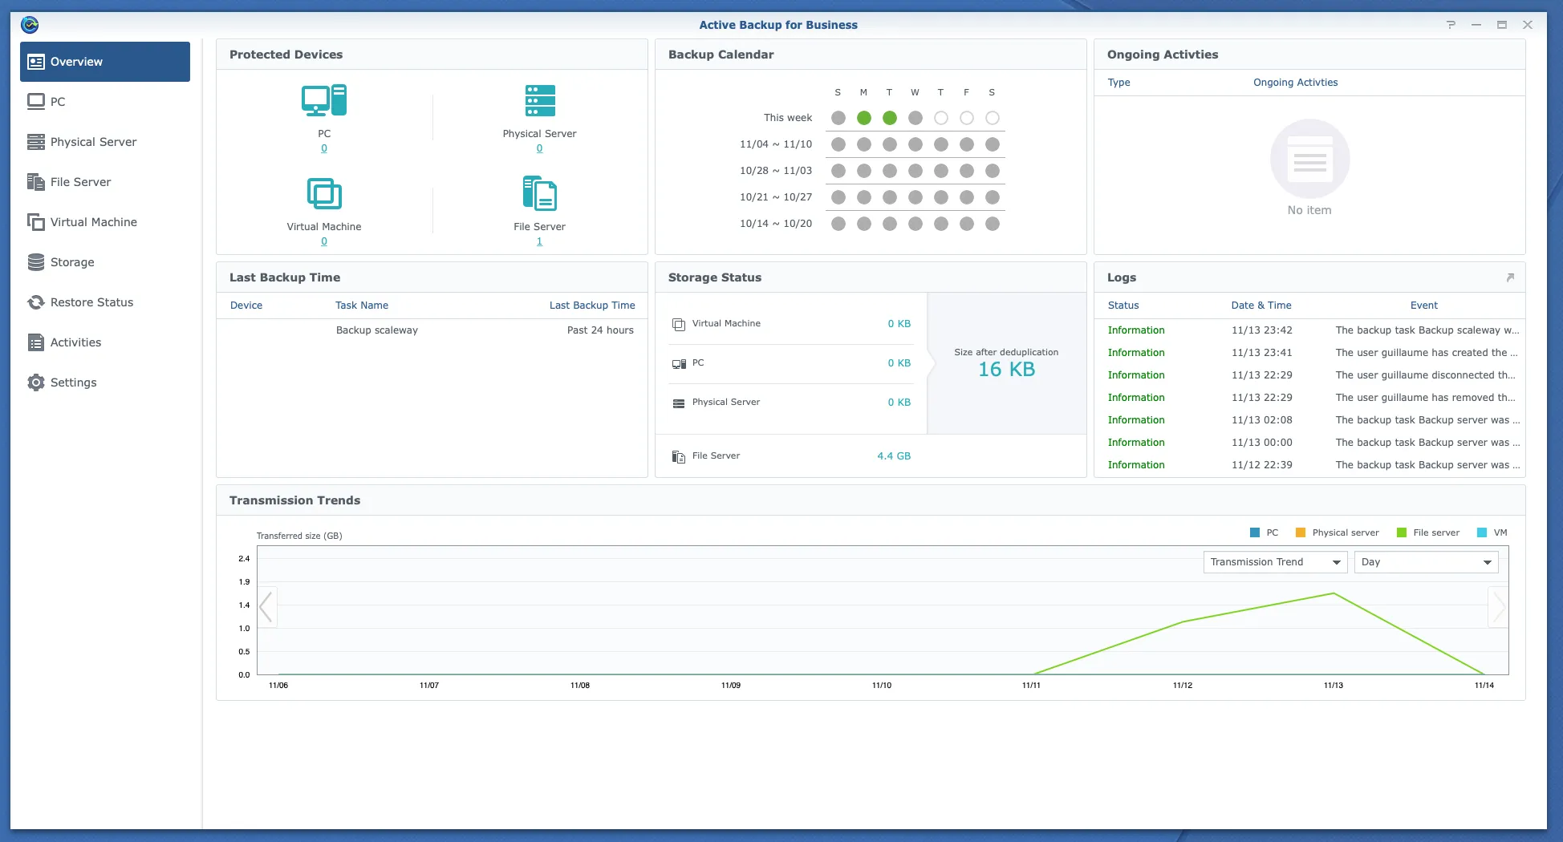The height and width of the screenshot is (842, 1563).
Task: Click the PC icon in Protected Devices
Action: coord(324,101)
